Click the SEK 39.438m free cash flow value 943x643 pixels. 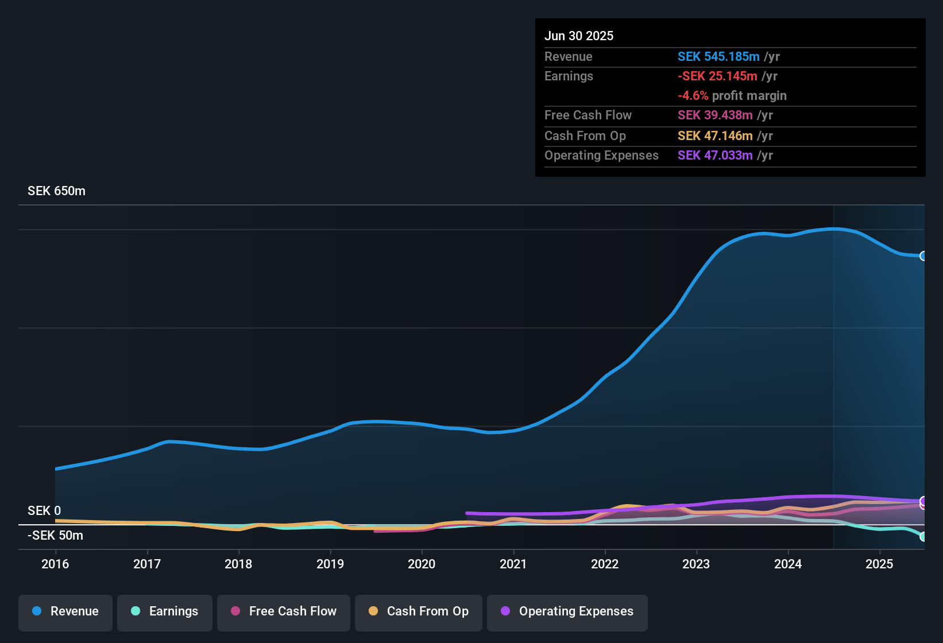point(715,115)
